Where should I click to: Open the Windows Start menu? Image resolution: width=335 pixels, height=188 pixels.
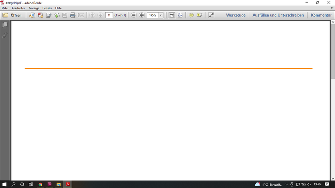point(4,184)
